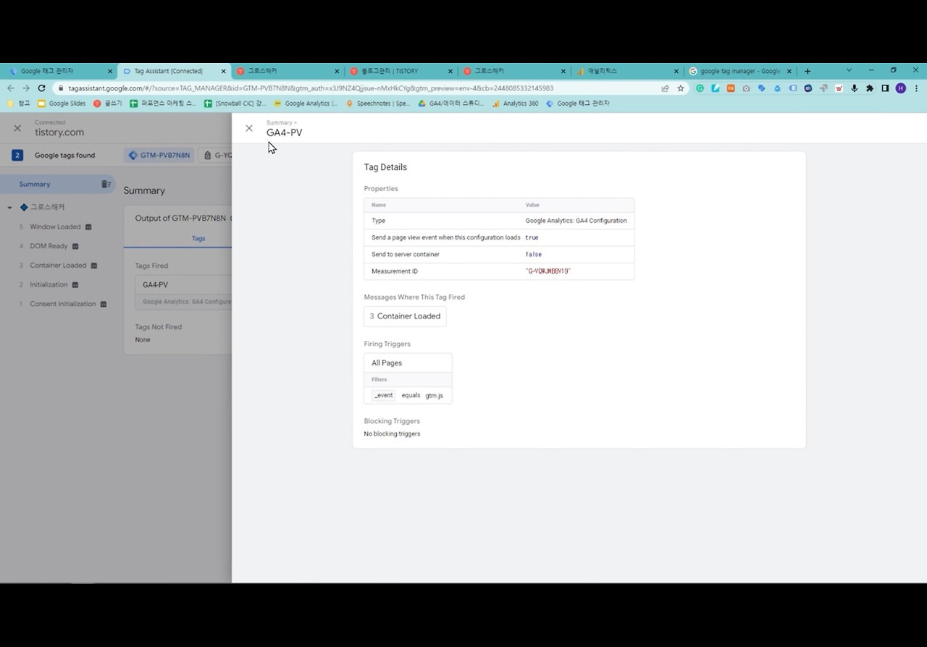Click the Measurement ID value starting with G-YQ
This screenshot has width=927, height=647.
click(x=548, y=271)
